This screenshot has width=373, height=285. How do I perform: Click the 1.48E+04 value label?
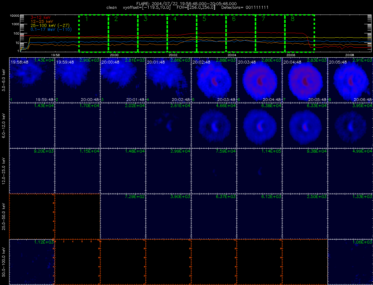[135, 151]
